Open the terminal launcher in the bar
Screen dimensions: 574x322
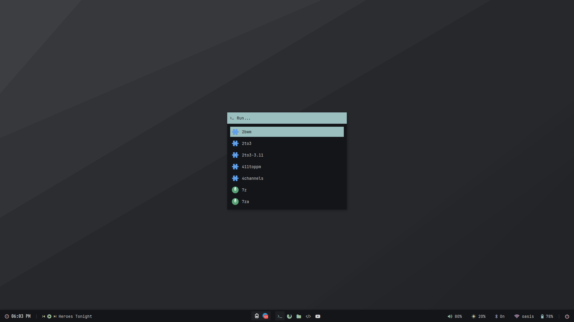click(280, 316)
